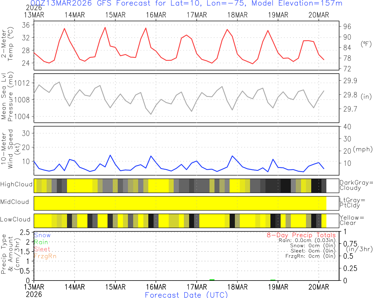This screenshot has width=373, height=298.
Task: Click the orange FrzgRn legend label
Action: click(x=45, y=256)
